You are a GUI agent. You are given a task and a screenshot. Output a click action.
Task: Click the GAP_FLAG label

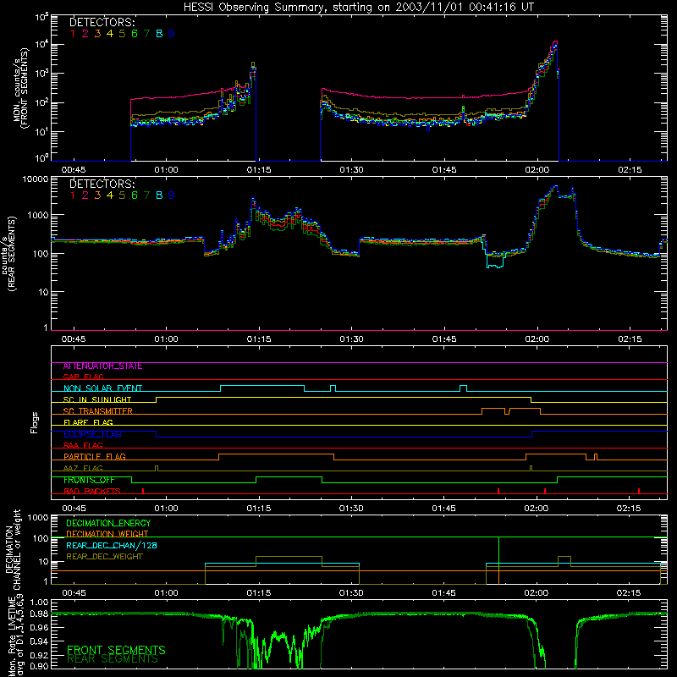click(x=83, y=377)
